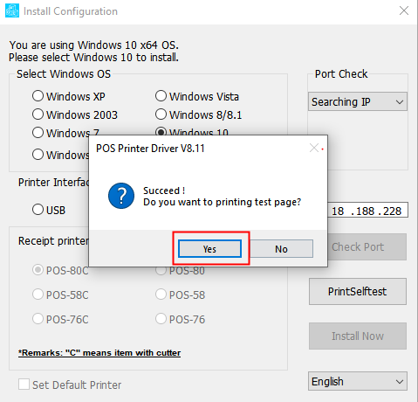Click the Install Configuration app icon
Screen dimensions: 418x402
(12, 10)
